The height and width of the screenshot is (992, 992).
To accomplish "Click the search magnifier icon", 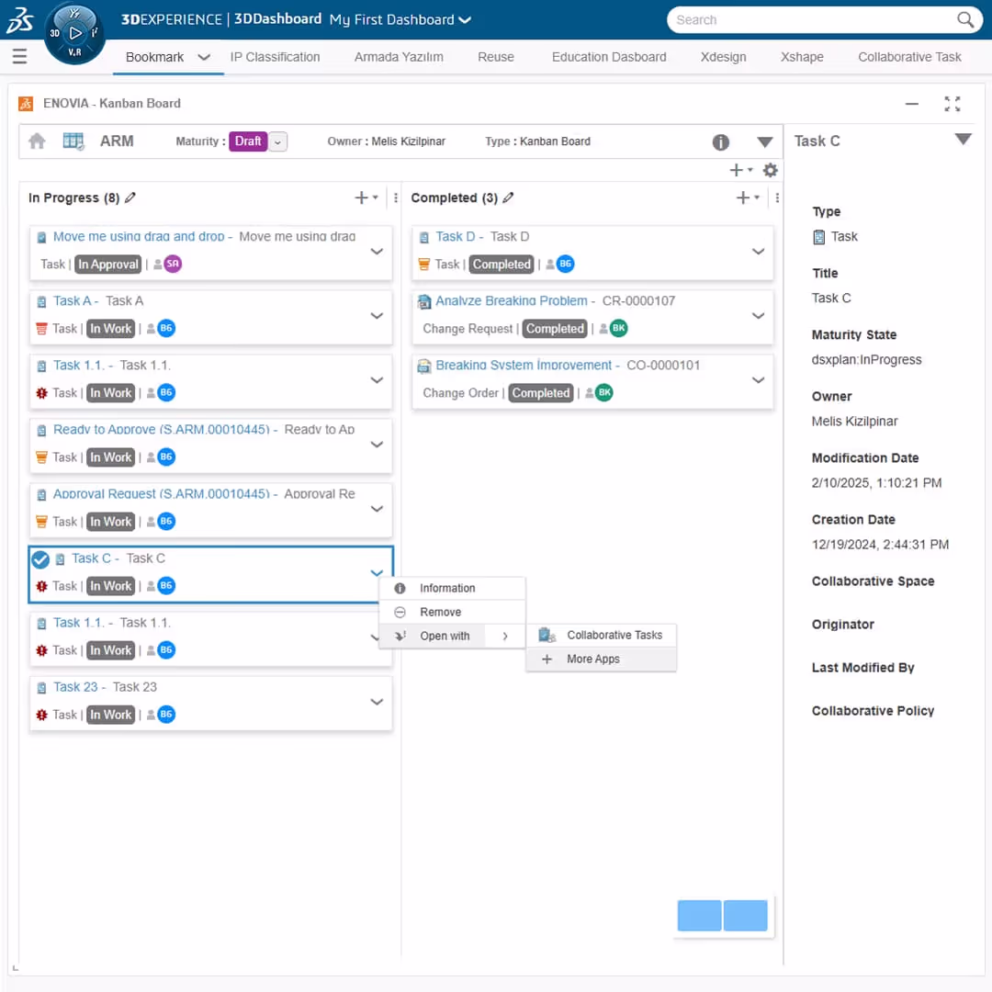I will coord(964,19).
